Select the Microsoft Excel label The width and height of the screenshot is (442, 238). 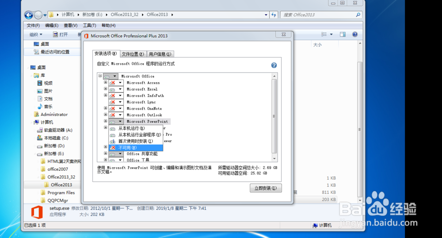coord(142,89)
